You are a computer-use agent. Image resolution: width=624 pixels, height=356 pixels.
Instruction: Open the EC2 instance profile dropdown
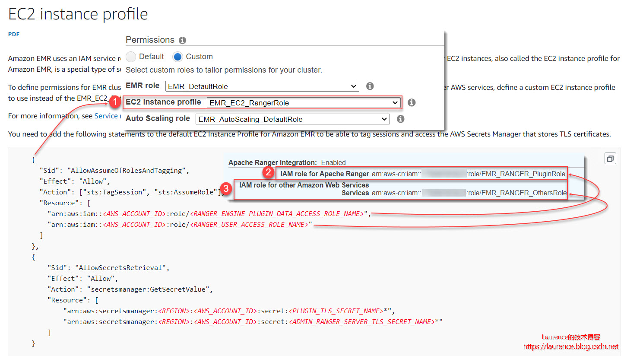pyautogui.click(x=303, y=102)
